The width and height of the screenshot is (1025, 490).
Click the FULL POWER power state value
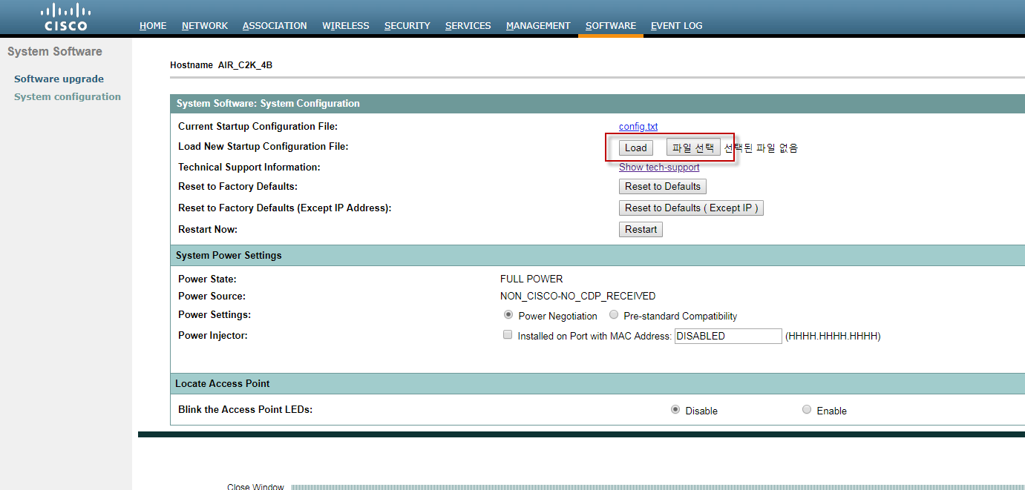point(531,279)
